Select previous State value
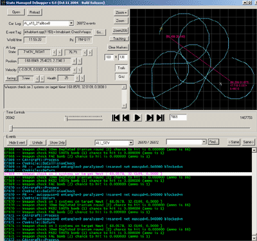Viewport: 257px width, 241px height. coord(55,52)
